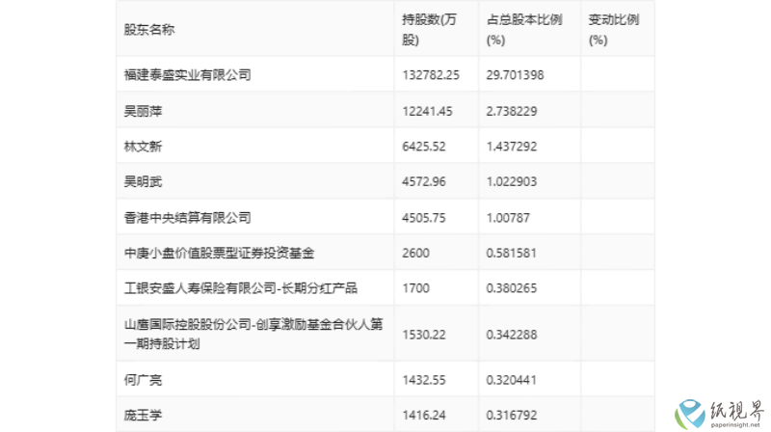Click the 1700 holdings value
The width and height of the screenshot is (771, 432).
[415, 288]
